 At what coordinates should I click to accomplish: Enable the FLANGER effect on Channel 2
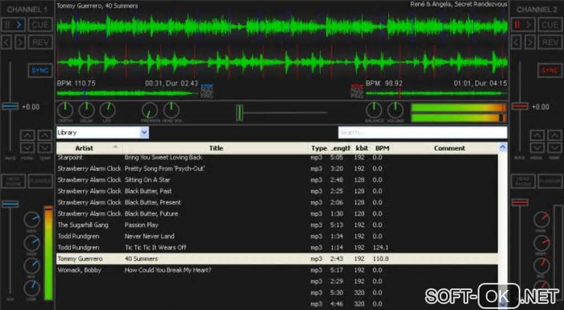(x=550, y=181)
